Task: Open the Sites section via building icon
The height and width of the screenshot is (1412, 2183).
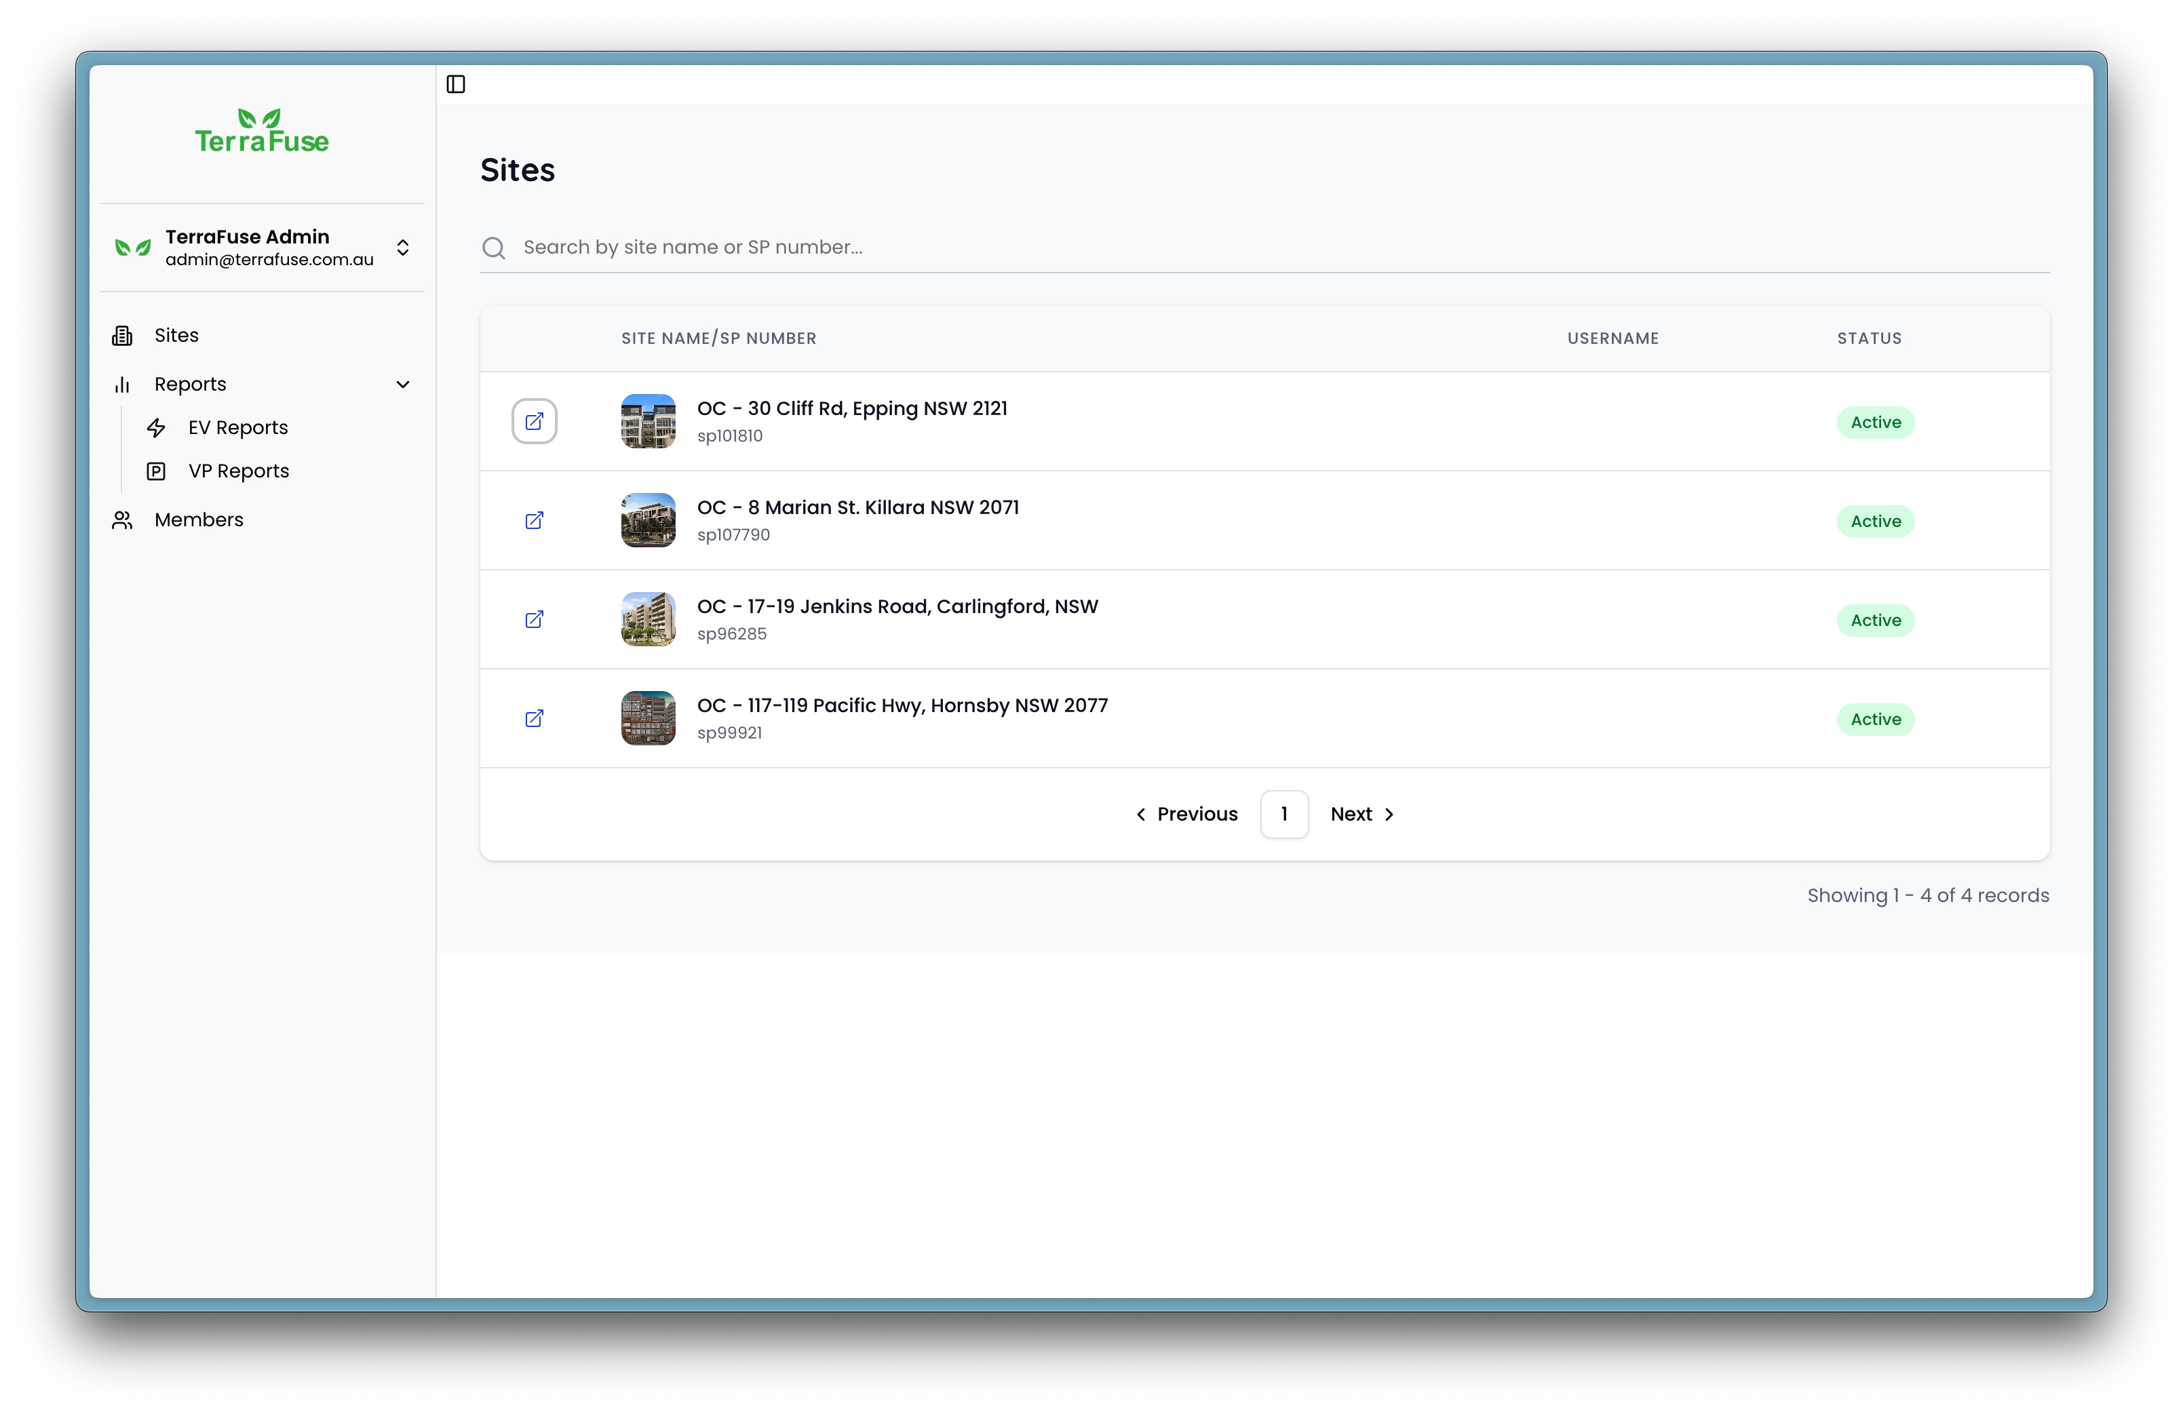Action: 122,336
